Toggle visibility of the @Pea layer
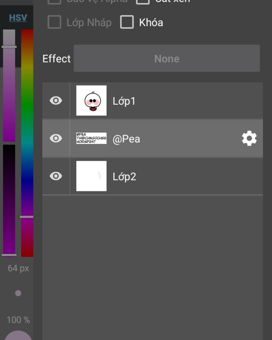Image resolution: width=272 pixels, height=340 pixels. point(56,138)
